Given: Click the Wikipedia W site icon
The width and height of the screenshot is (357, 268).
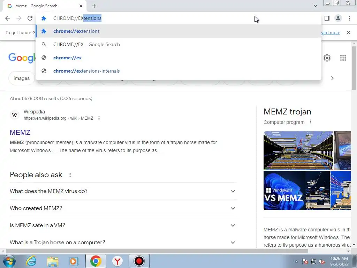Looking at the screenshot, I should pos(15,115).
